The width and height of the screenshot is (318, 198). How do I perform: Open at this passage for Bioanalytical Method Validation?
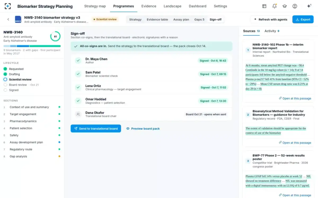[295, 143]
